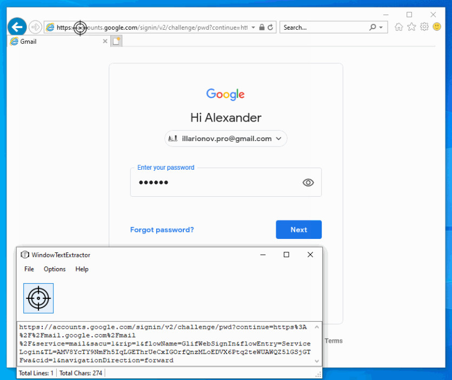Click the Google logo

tap(225, 94)
